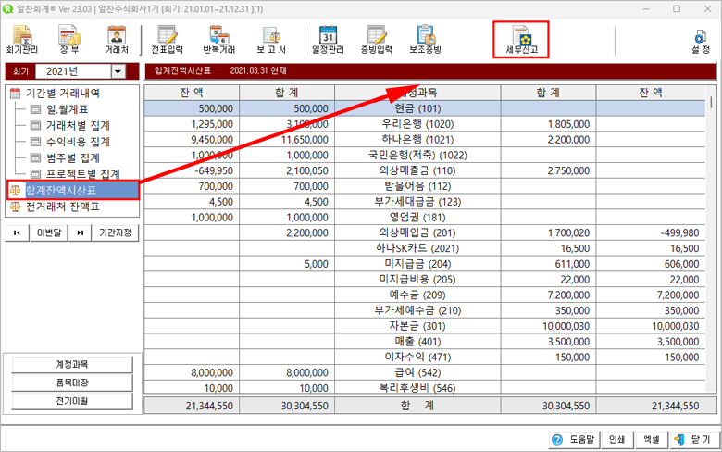Expand the 회기 year dropdown
This screenshot has width=722, height=452.
coord(118,71)
